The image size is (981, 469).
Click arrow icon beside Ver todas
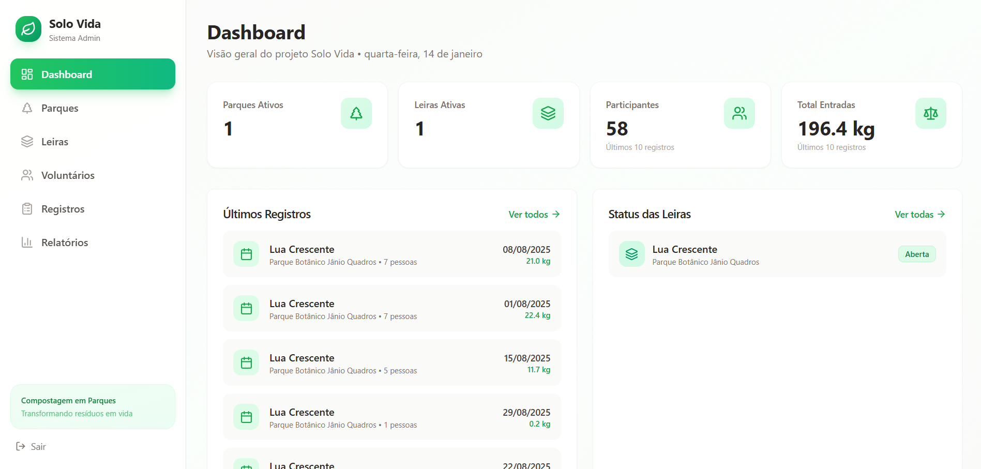(941, 214)
